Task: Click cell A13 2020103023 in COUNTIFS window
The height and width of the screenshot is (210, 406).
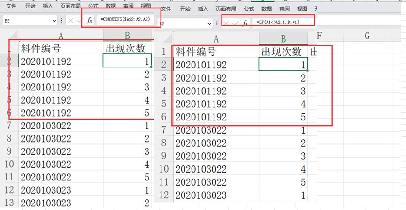Action: click(61, 203)
